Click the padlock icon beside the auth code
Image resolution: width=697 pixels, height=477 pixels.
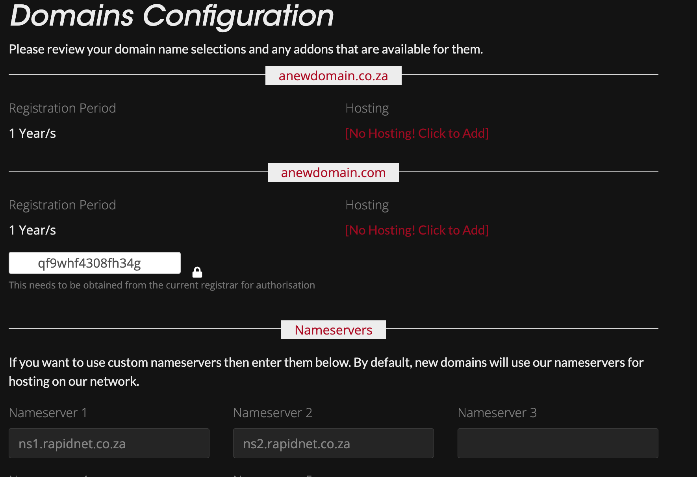pos(197,272)
